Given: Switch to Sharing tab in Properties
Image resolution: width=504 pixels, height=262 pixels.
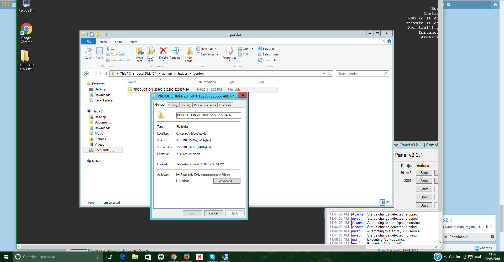Looking at the screenshot, I should click(173, 105).
